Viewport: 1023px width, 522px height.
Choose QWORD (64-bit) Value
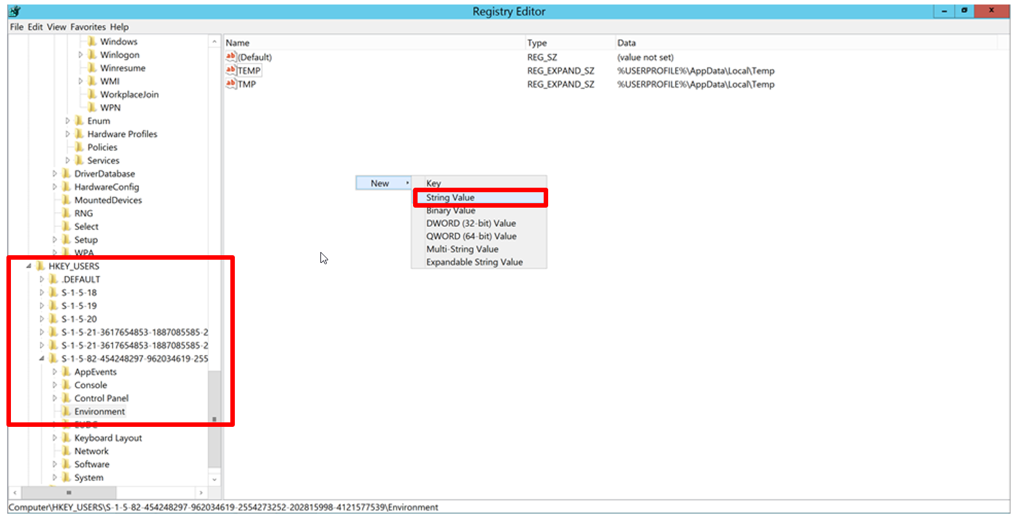(479, 236)
